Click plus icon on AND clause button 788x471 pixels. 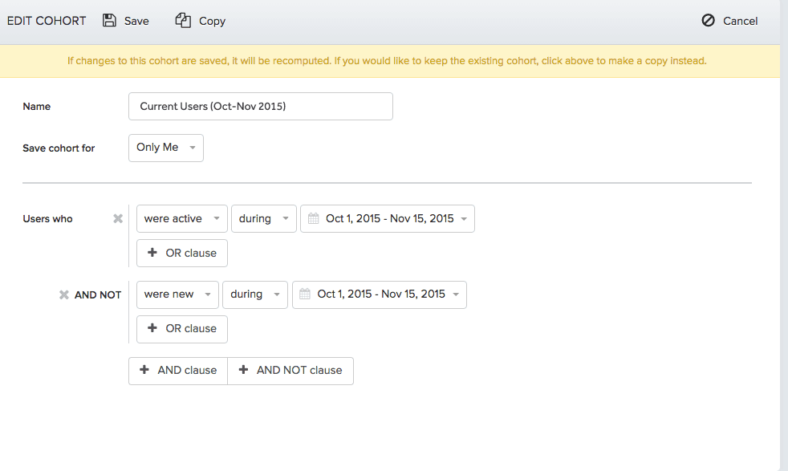(144, 370)
